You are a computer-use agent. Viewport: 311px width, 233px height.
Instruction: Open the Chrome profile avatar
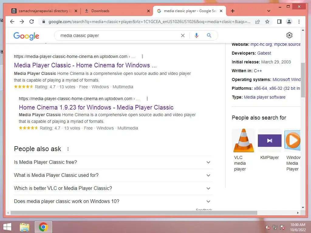[x=289, y=22]
